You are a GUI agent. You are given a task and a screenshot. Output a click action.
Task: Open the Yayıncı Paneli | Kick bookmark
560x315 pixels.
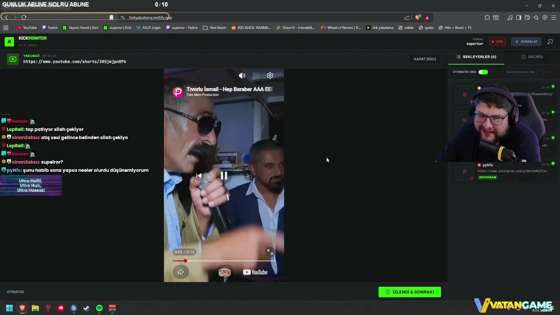80,28
